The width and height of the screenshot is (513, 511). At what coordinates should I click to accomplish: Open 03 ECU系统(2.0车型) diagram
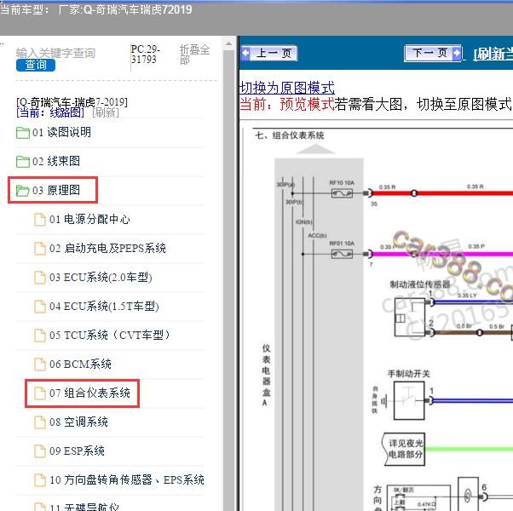coord(101,278)
